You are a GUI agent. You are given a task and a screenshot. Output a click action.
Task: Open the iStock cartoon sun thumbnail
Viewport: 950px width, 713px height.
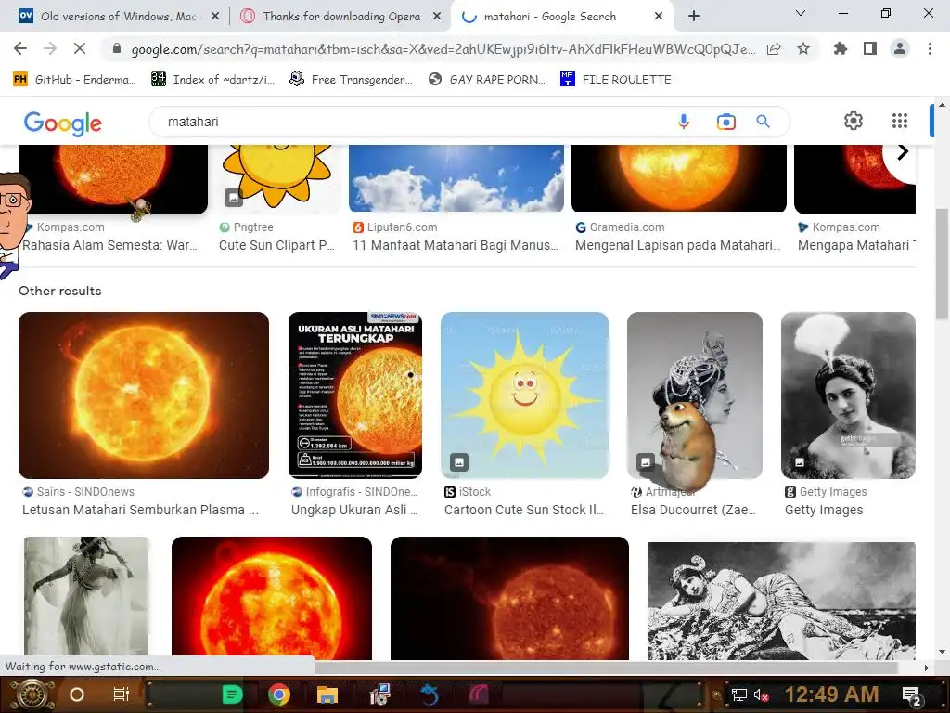[525, 395]
